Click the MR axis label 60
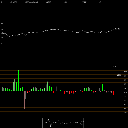 point(125,80)
